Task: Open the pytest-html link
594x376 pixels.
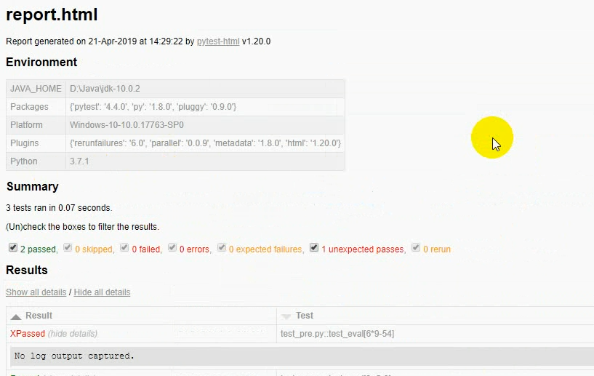Action: (218, 41)
